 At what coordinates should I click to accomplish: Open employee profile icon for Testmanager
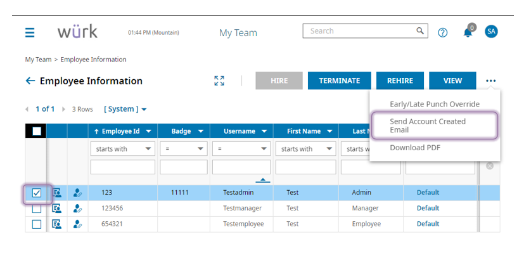(57, 208)
